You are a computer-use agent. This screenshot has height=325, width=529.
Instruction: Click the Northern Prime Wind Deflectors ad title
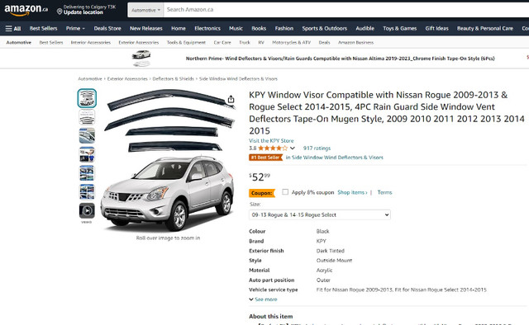(340, 59)
